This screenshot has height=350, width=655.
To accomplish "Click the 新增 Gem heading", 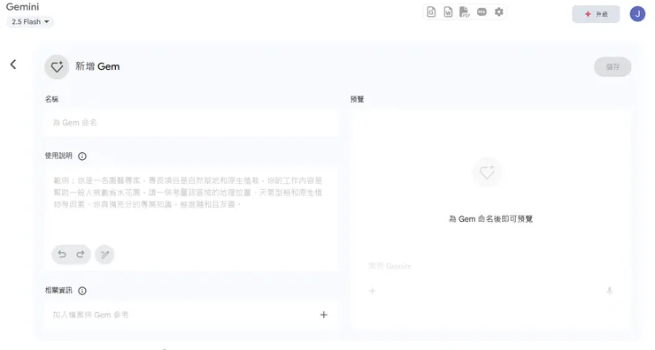I will coord(97,66).
